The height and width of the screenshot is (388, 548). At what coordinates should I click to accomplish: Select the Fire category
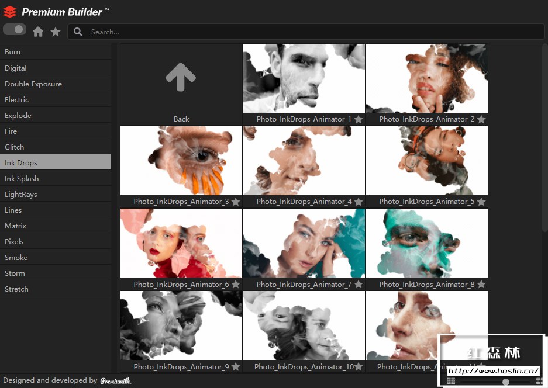56,131
